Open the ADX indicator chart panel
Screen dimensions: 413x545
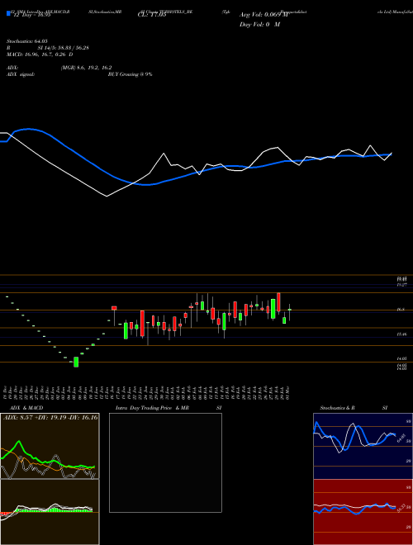[x=50, y=446]
